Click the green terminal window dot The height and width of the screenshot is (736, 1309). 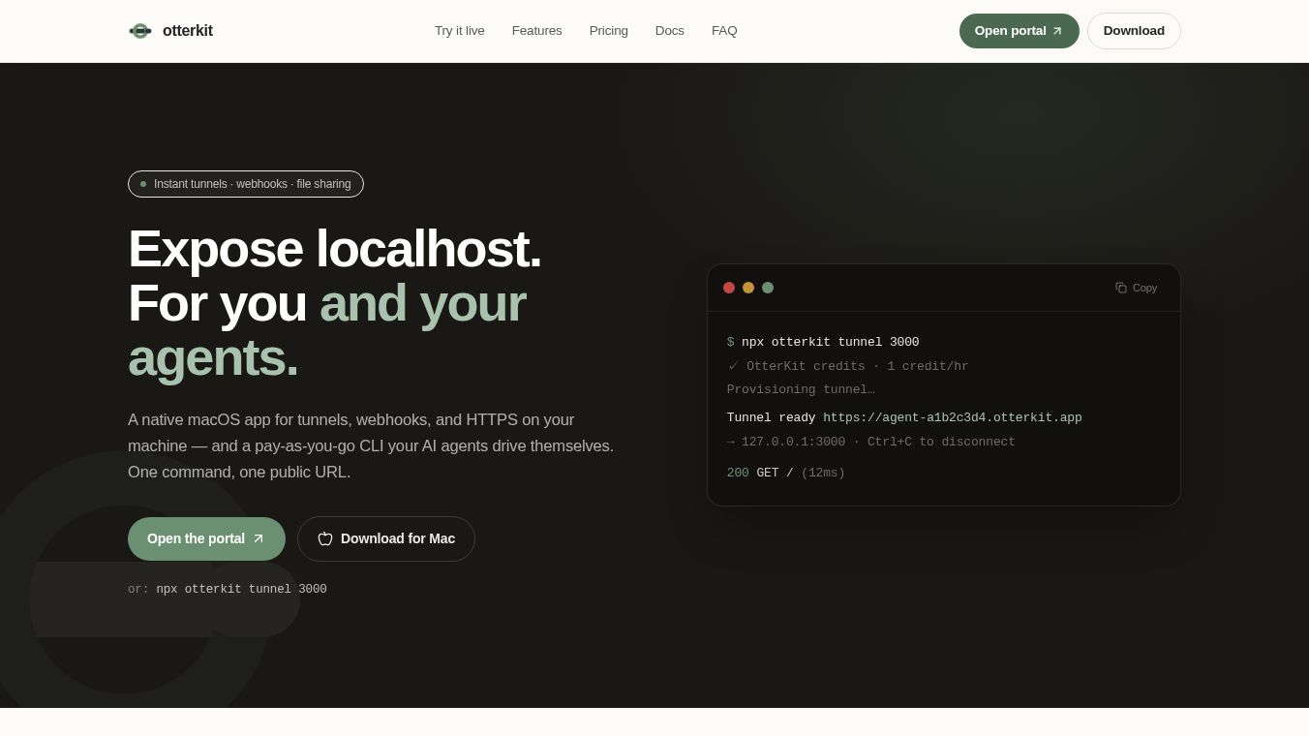point(768,288)
